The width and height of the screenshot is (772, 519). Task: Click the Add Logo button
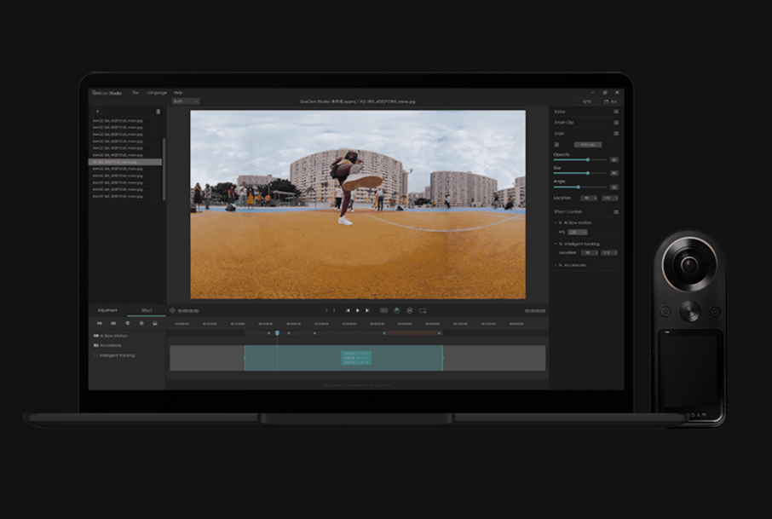tap(589, 145)
